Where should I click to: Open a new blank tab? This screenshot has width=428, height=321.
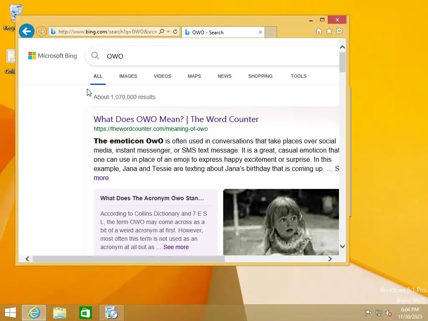point(271,32)
